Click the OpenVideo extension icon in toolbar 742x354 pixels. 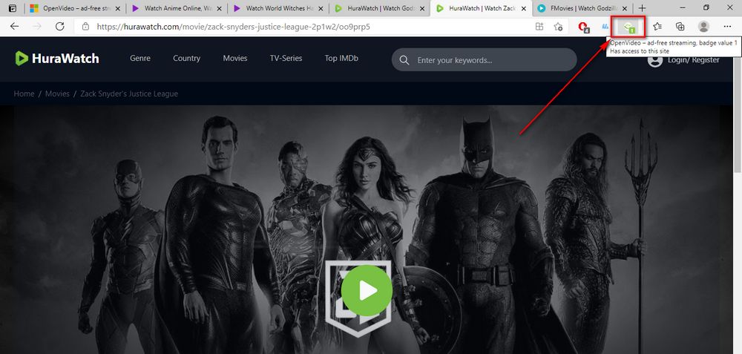click(628, 27)
